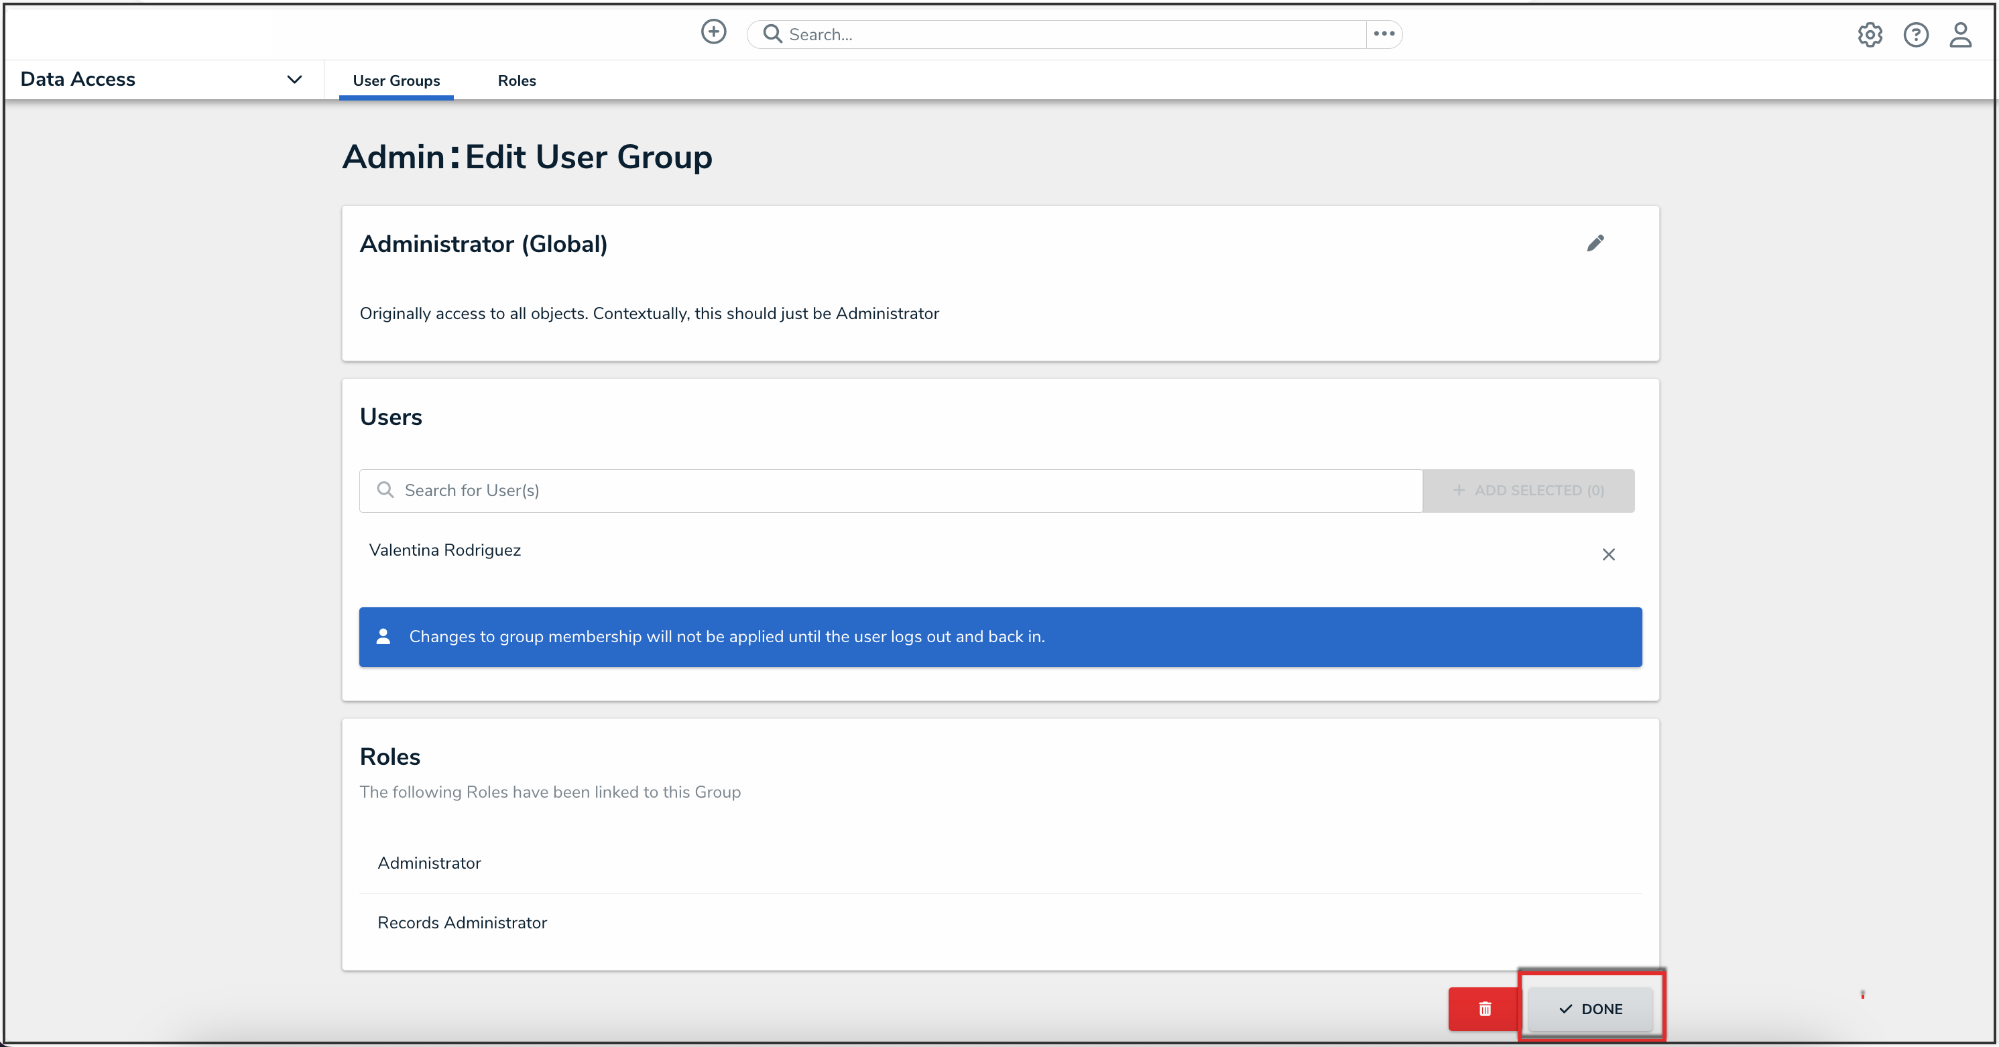Click the Add Selected (0) button
Screen dimensions: 1999x1047
point(1528,491)
